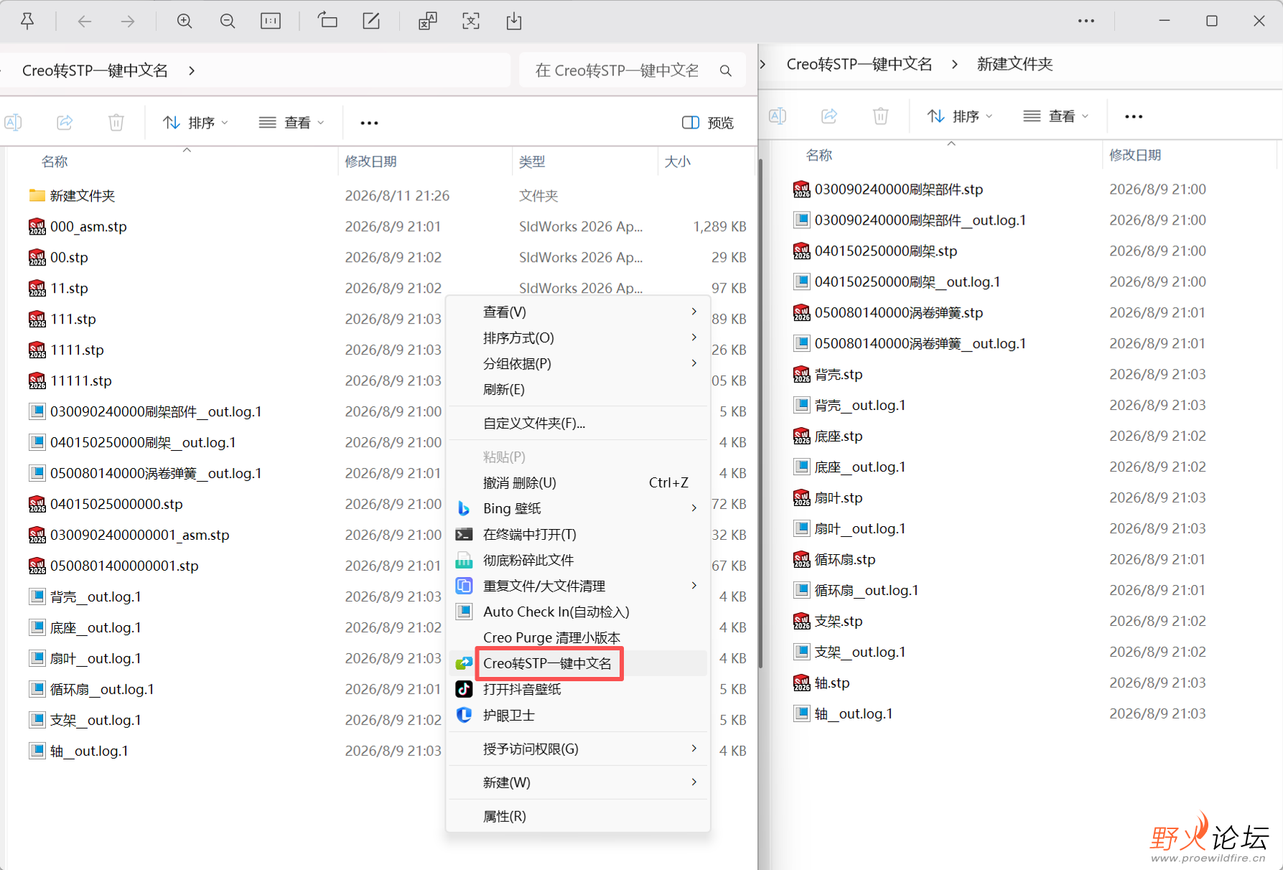
Task: Open more options ellipsis in left window toolbar
Action: (369, 123)
